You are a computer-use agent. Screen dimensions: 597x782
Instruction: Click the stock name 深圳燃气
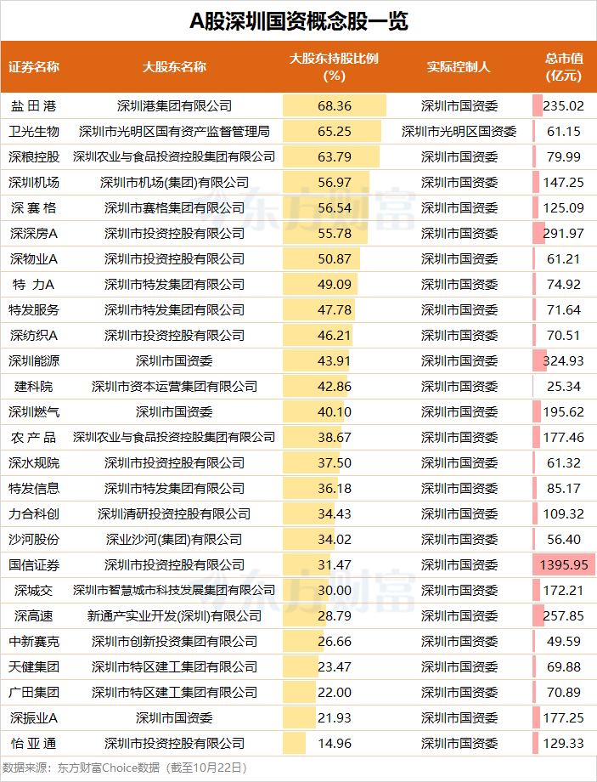pyautogui.click(x=34, y=411)
